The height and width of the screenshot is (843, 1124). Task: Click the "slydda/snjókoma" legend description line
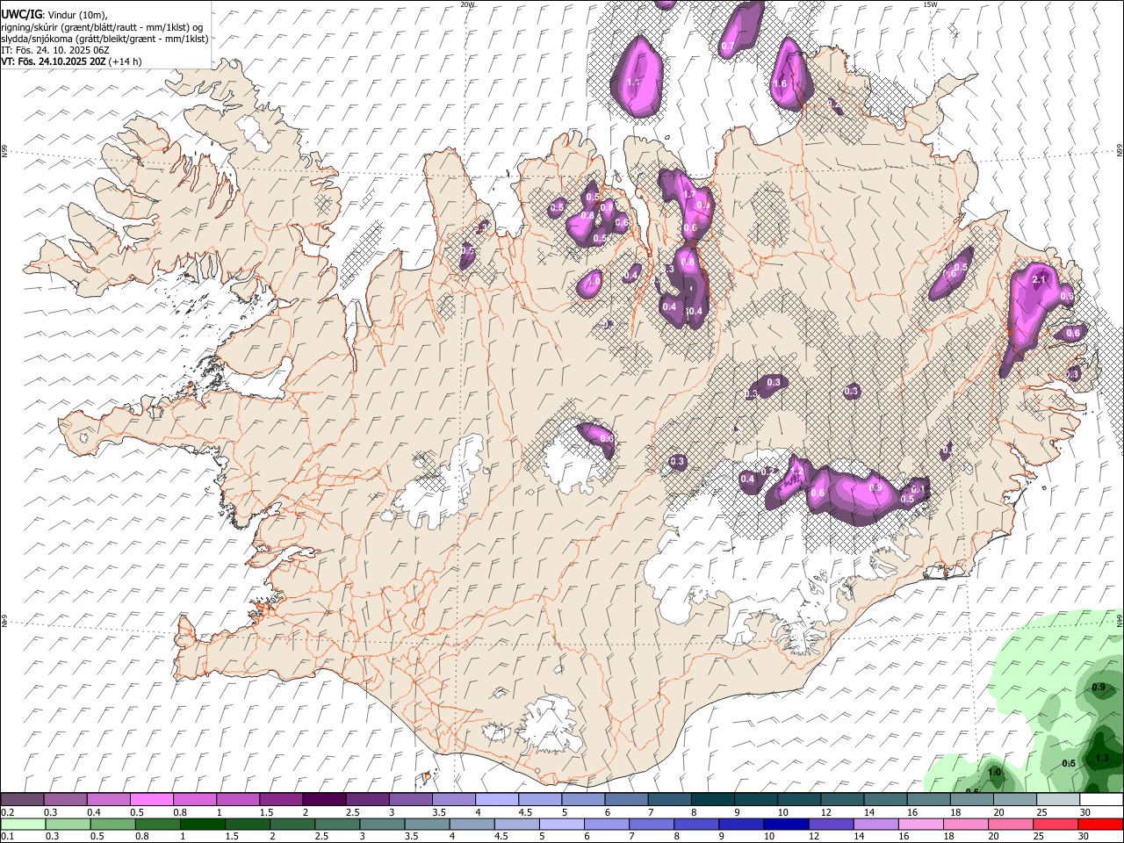tap(104, 38)
